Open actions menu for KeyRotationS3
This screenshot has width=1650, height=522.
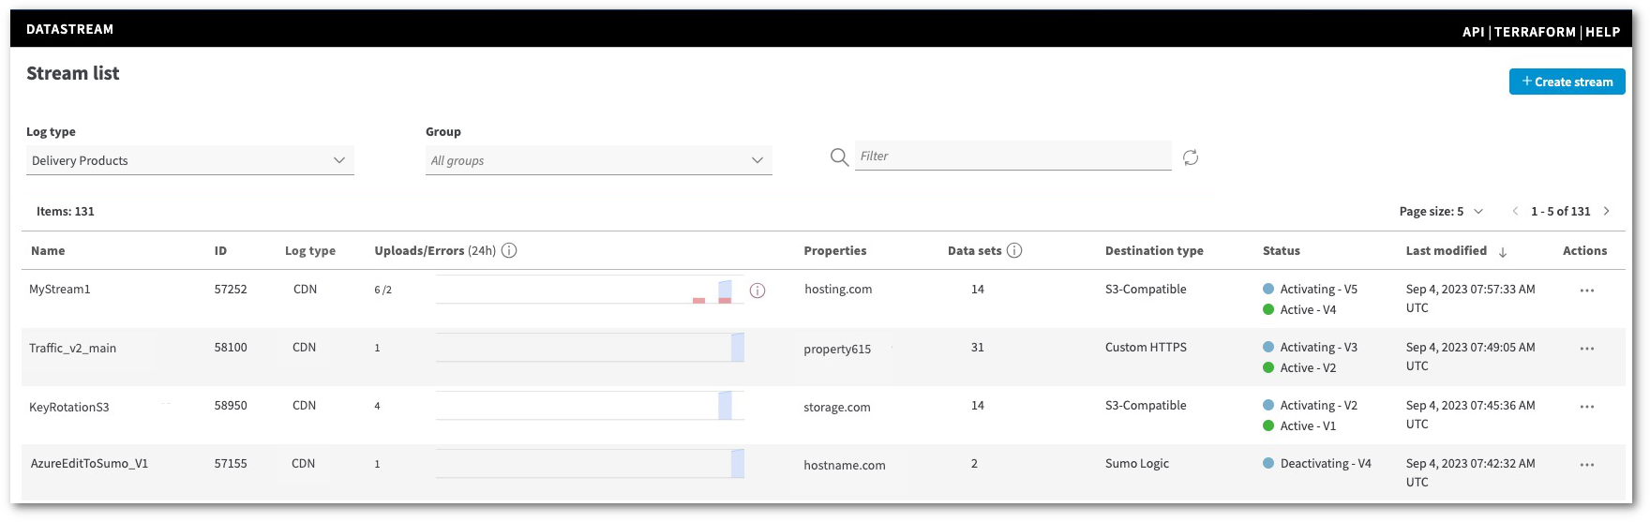click(x=1586, y=407)
